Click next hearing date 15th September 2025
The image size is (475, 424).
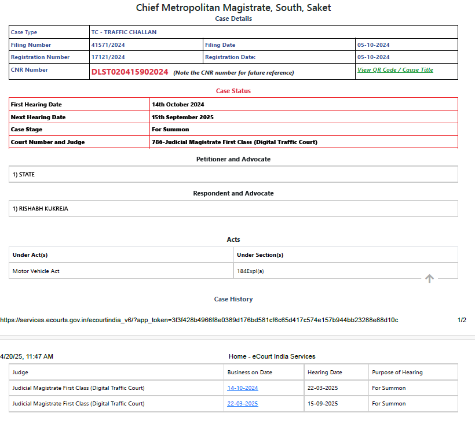click(x=182, y=117)
